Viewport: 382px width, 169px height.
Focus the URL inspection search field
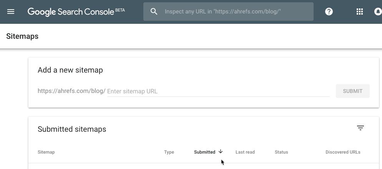234,12
